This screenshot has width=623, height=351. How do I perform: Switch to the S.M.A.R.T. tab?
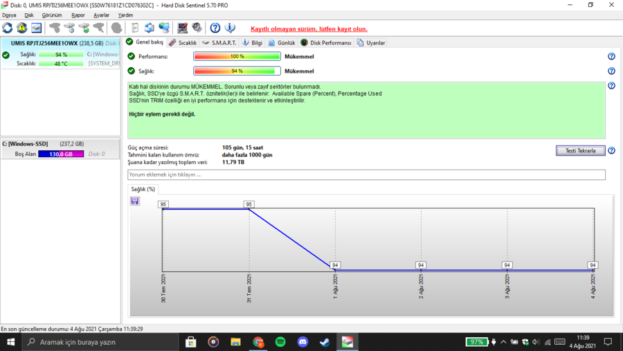(219, 43)
